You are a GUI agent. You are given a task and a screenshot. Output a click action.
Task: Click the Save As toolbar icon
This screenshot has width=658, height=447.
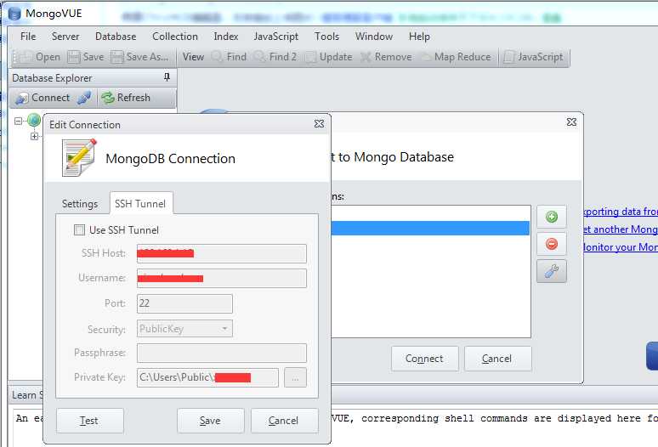[117, 57]
